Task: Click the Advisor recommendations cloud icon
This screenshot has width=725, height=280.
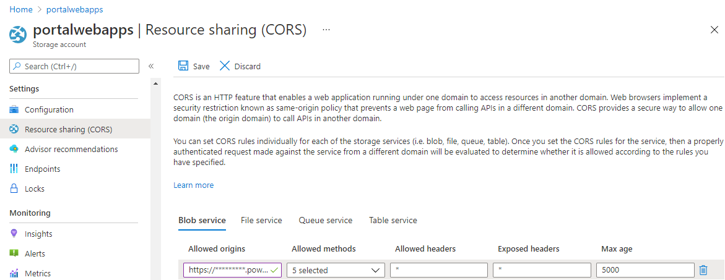Action: coord(14,149)
